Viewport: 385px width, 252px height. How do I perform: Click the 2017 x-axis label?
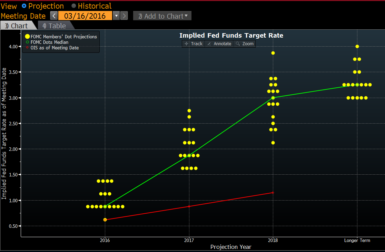[189, 241]
